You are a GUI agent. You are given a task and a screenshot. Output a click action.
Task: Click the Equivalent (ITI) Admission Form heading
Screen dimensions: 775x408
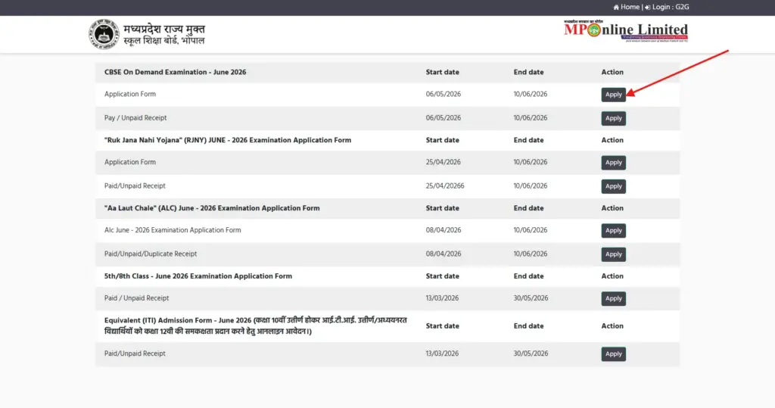click(x=256, y=326)
